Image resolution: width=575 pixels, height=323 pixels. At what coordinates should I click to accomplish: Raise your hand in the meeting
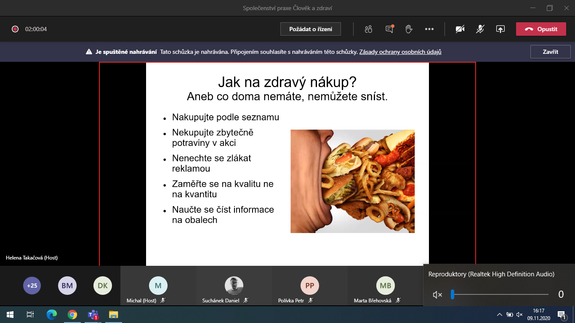click(408, 29)
